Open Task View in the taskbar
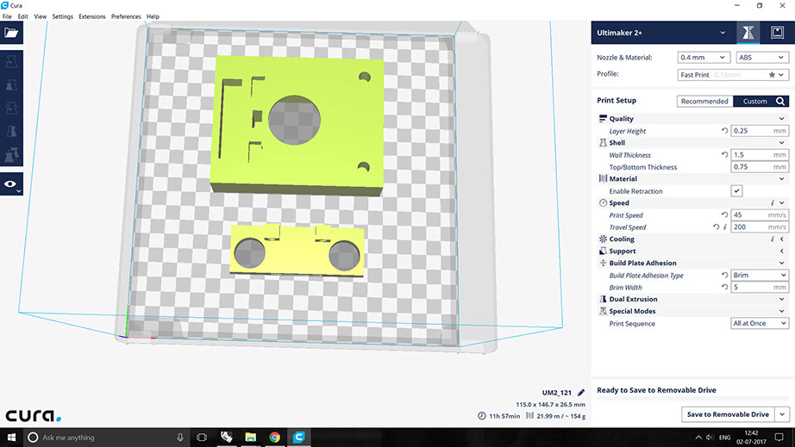795x447 pixels. (202, 438)
